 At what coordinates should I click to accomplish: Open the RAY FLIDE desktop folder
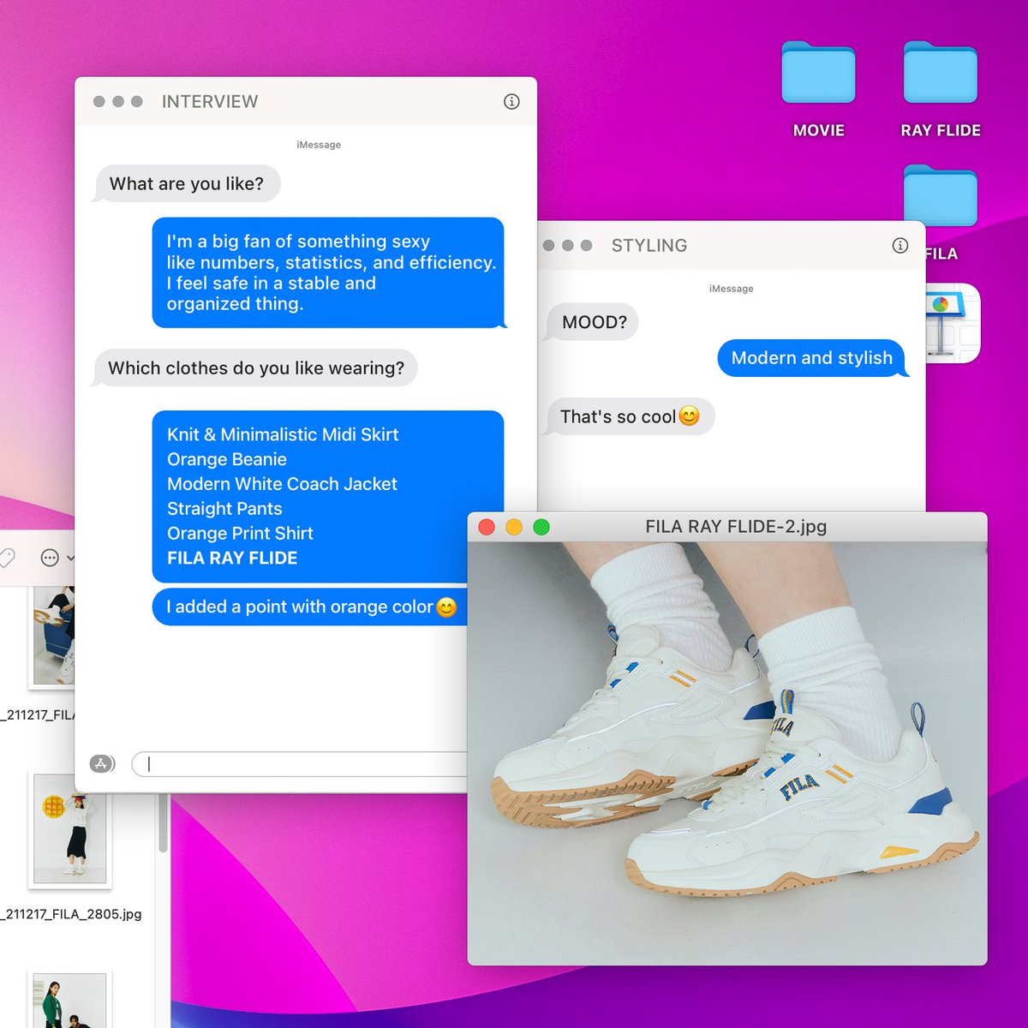point(941,74)
